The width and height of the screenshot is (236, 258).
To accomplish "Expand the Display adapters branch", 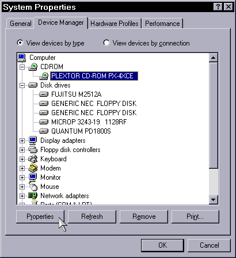I will (22, 141).
